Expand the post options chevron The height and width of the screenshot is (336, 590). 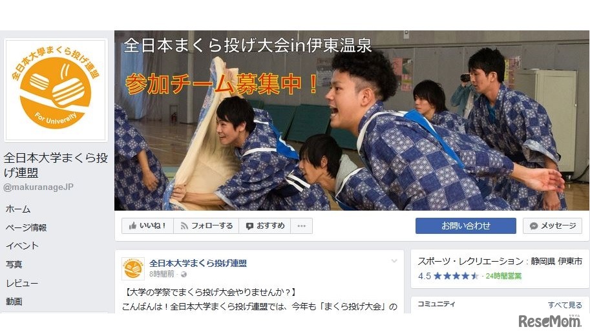pyautogui.click(x=394, y=261)
